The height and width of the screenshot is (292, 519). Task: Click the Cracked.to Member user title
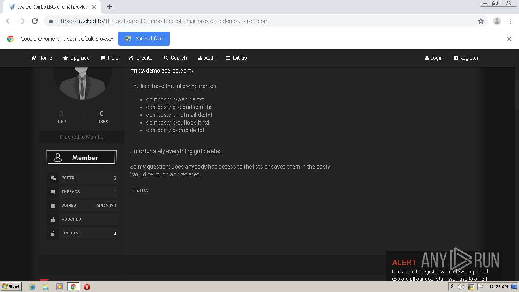(x=82, y=137)
